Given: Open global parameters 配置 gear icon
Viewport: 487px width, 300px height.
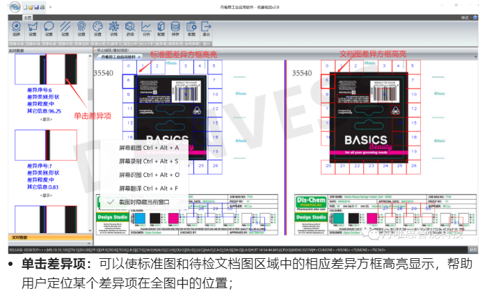Looking at the screenshot, I should point(191,29).
